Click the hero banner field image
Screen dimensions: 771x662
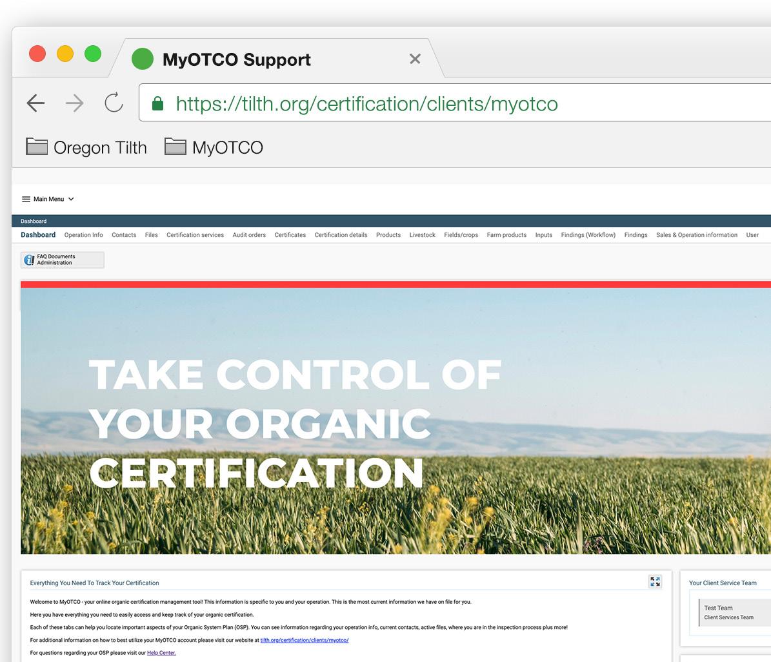tap(396, 421)
